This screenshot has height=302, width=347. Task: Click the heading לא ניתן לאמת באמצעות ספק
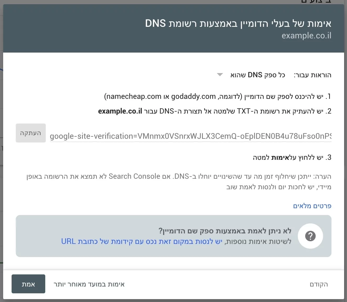(x=225, y=231)
